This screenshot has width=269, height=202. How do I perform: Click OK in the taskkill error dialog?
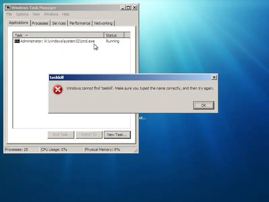(x=204, y=105)
